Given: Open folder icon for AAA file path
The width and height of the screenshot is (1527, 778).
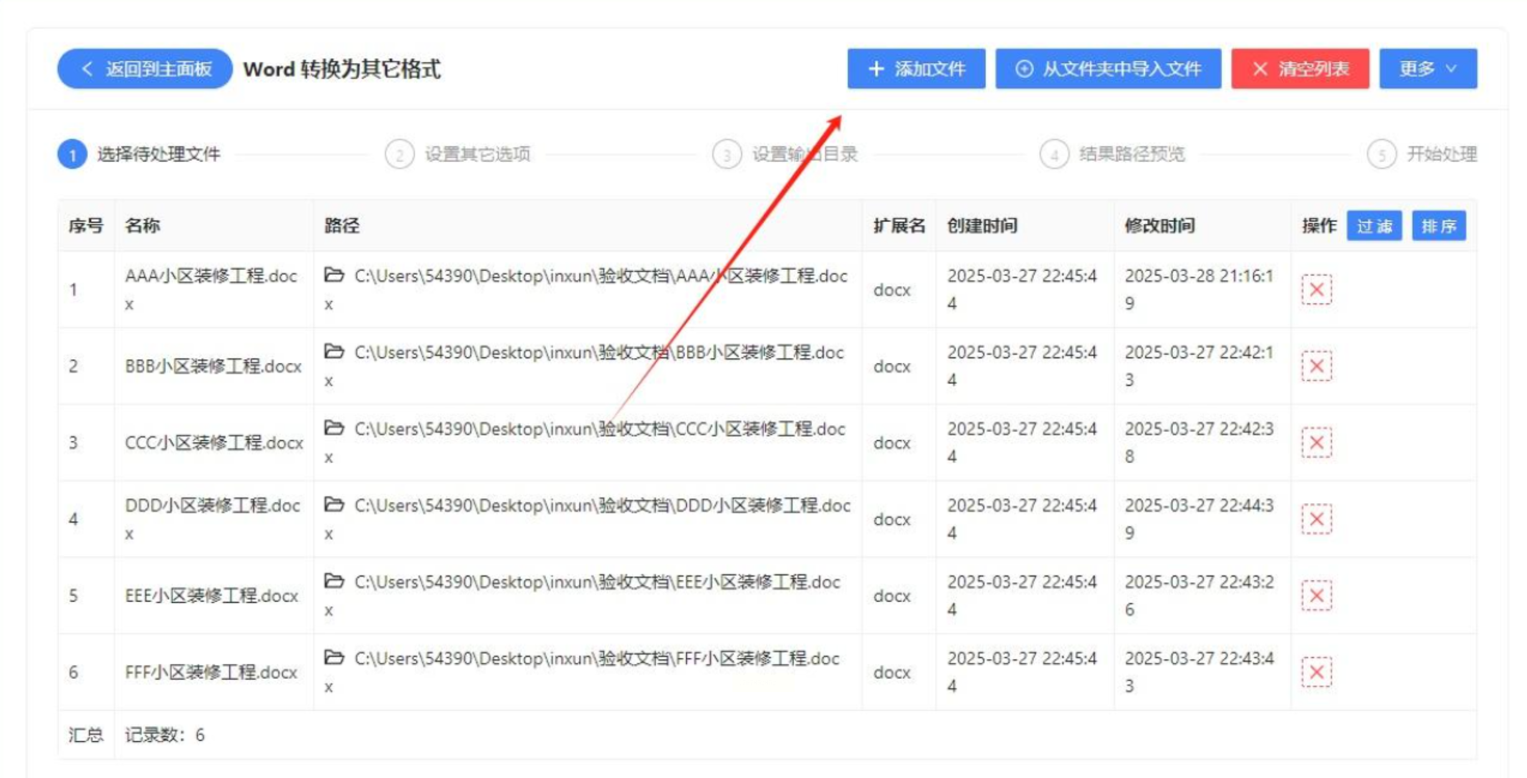Looking at the screenshot, I should pos(334,275).
